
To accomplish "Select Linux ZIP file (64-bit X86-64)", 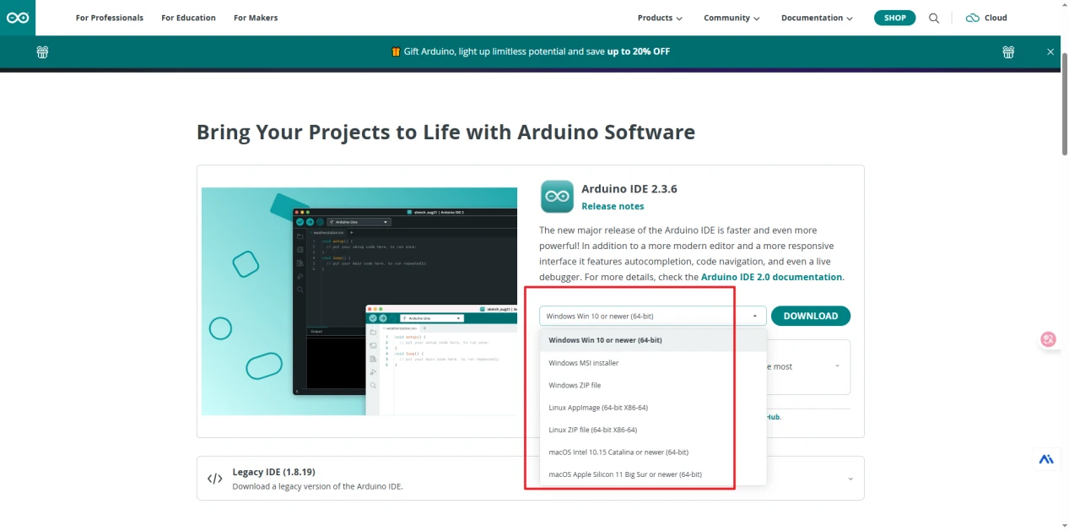I will click(x=652, y=430).
